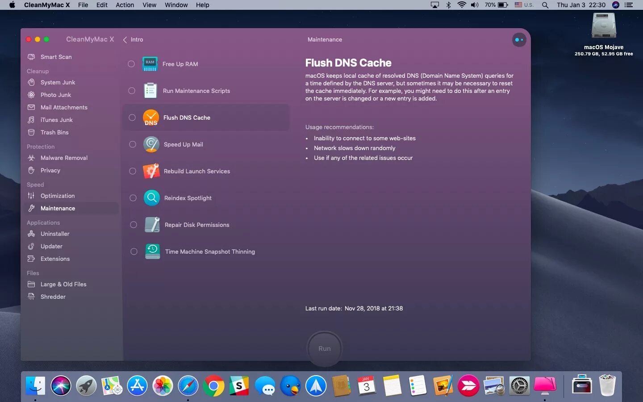The image size is (643, 402).
Task: Open the Apple menu
Action: click(12, 5)
